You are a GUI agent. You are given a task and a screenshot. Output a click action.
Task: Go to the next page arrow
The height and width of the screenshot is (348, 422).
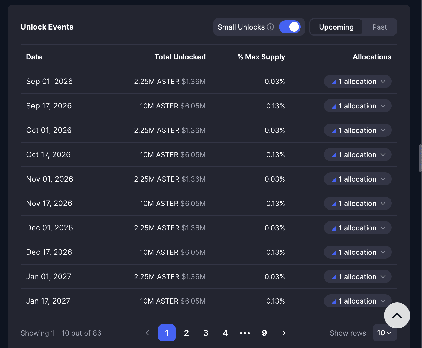point(284,333)
